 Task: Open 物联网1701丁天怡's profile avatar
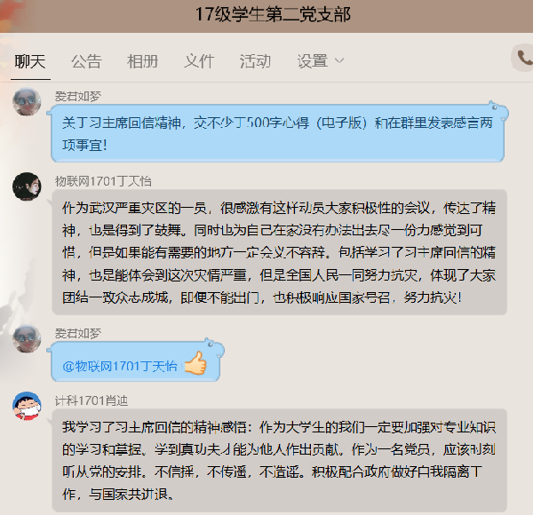pos(27,186)
